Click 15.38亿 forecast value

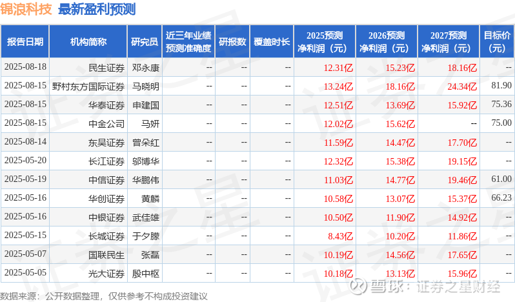click(x=400, y=161)
